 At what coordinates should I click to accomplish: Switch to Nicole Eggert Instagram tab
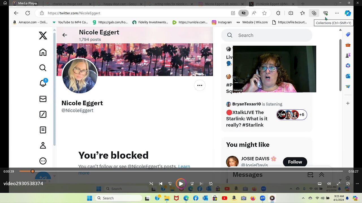point(221,4)
